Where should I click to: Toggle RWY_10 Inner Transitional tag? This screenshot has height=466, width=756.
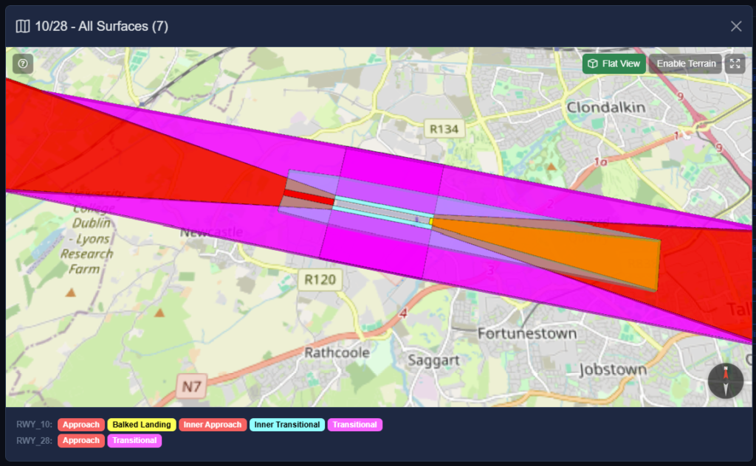[287, 425]
